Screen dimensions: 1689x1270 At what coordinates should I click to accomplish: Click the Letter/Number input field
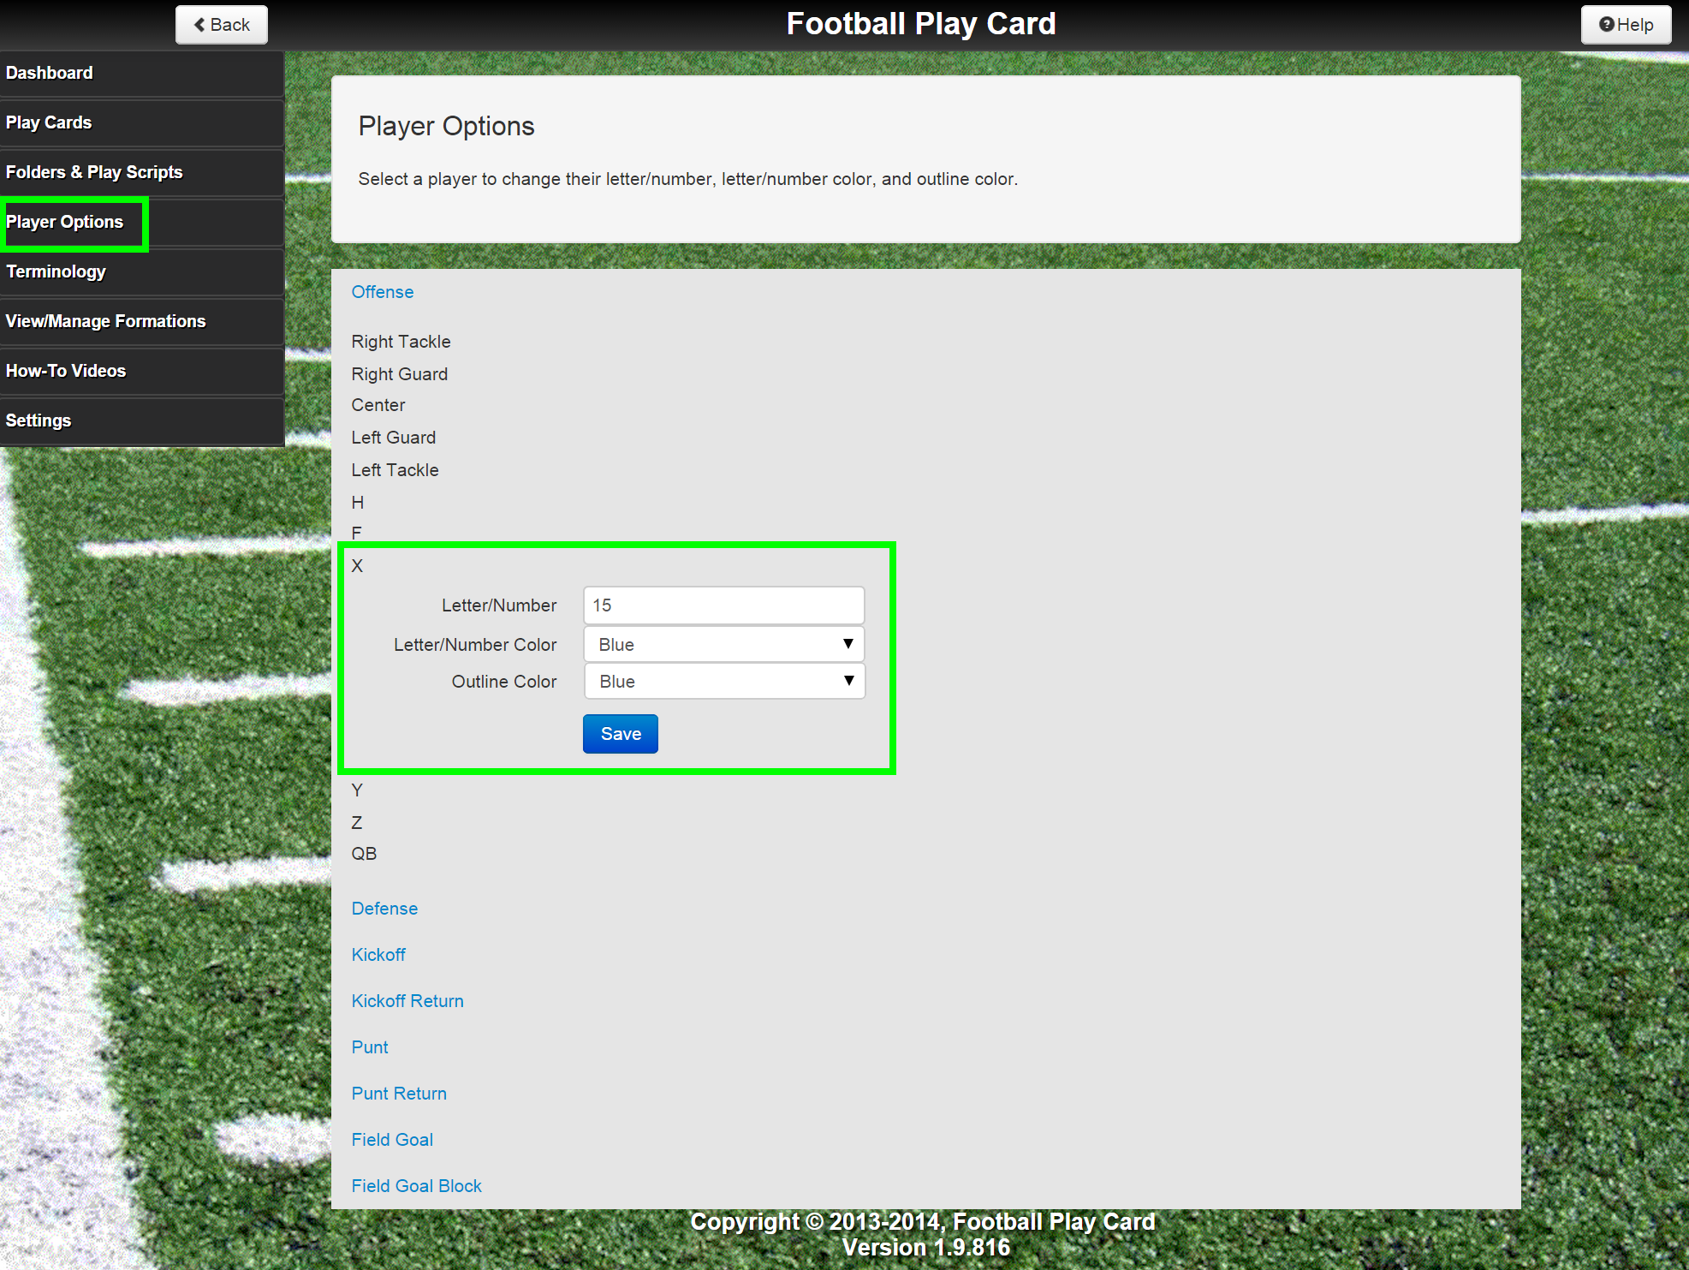(723, 605)
